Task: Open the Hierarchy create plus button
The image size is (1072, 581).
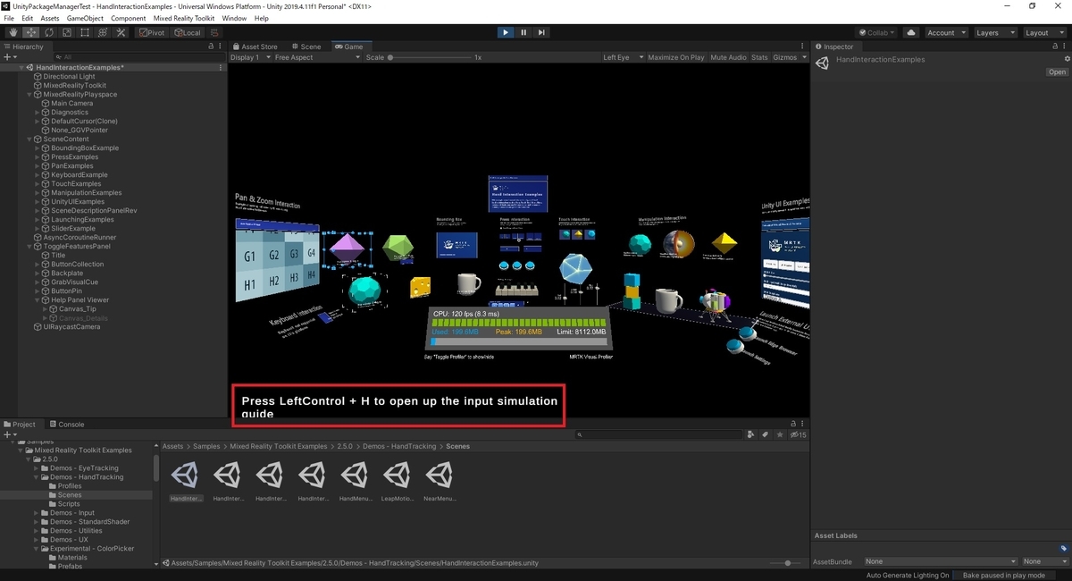Action: 10,57
